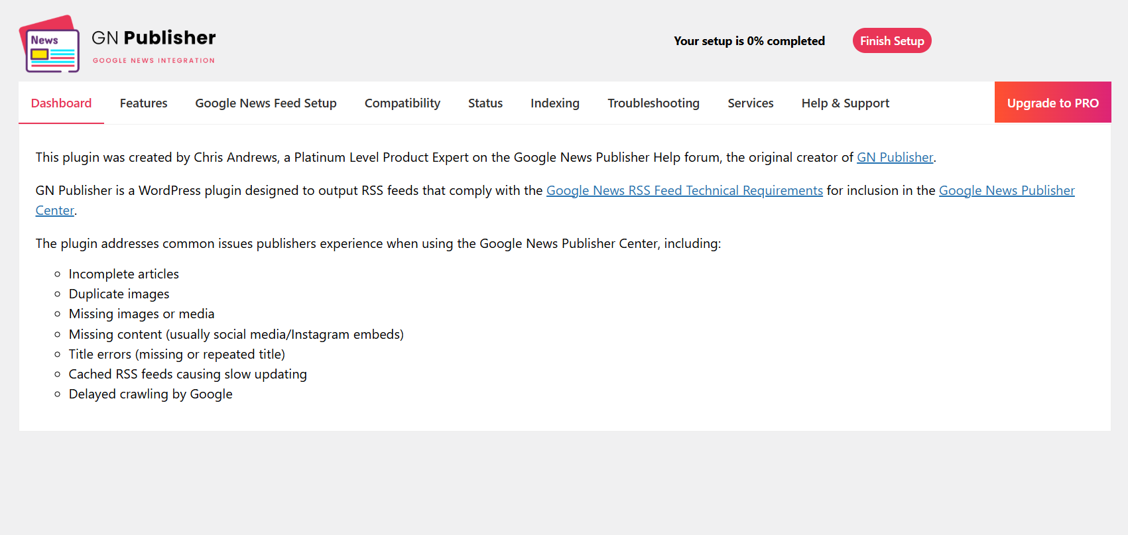Click the 'Incomplete articles' list item

(x=124, y=274)
